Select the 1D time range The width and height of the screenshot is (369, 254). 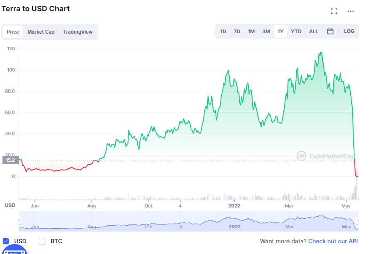[223, 31]
